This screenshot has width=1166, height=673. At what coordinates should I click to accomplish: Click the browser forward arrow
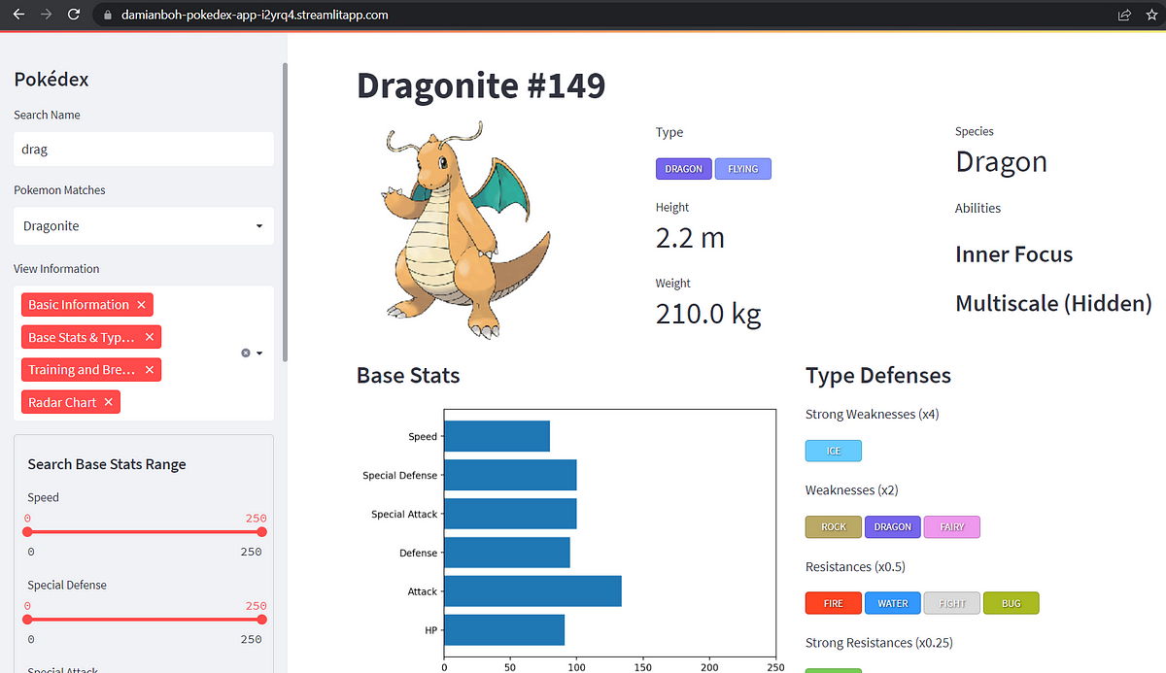click(x=46, y=15)
